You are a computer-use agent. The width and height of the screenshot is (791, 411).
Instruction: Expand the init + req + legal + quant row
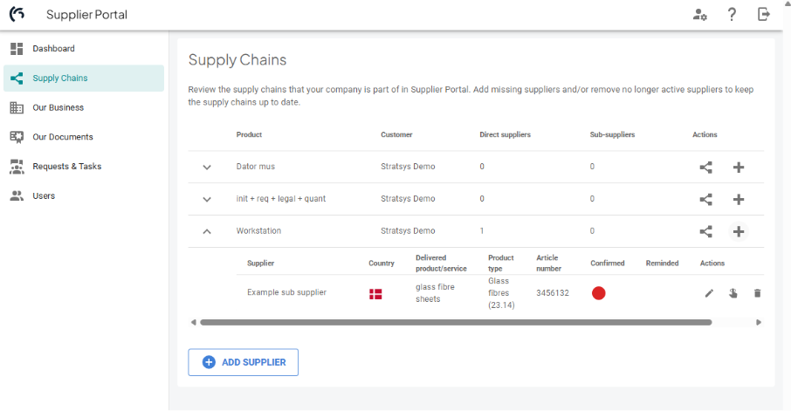pos(207,199)
